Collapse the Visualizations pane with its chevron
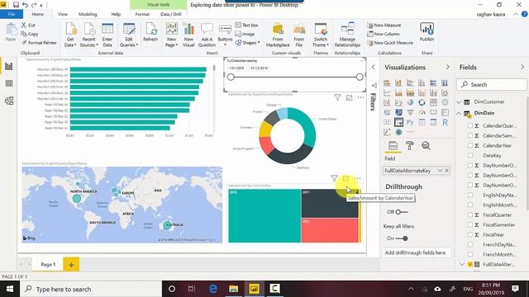The width and height of the screenshot is (529, 297). point(448,67)
